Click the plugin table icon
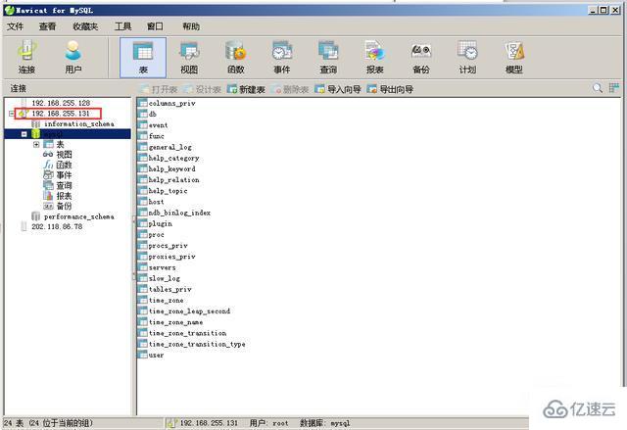627x430 pixels. (x=142, y=223)
